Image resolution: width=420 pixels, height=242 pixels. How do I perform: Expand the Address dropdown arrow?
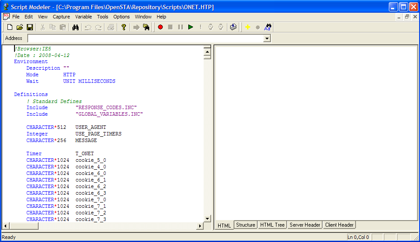click(x=267, y=38)
